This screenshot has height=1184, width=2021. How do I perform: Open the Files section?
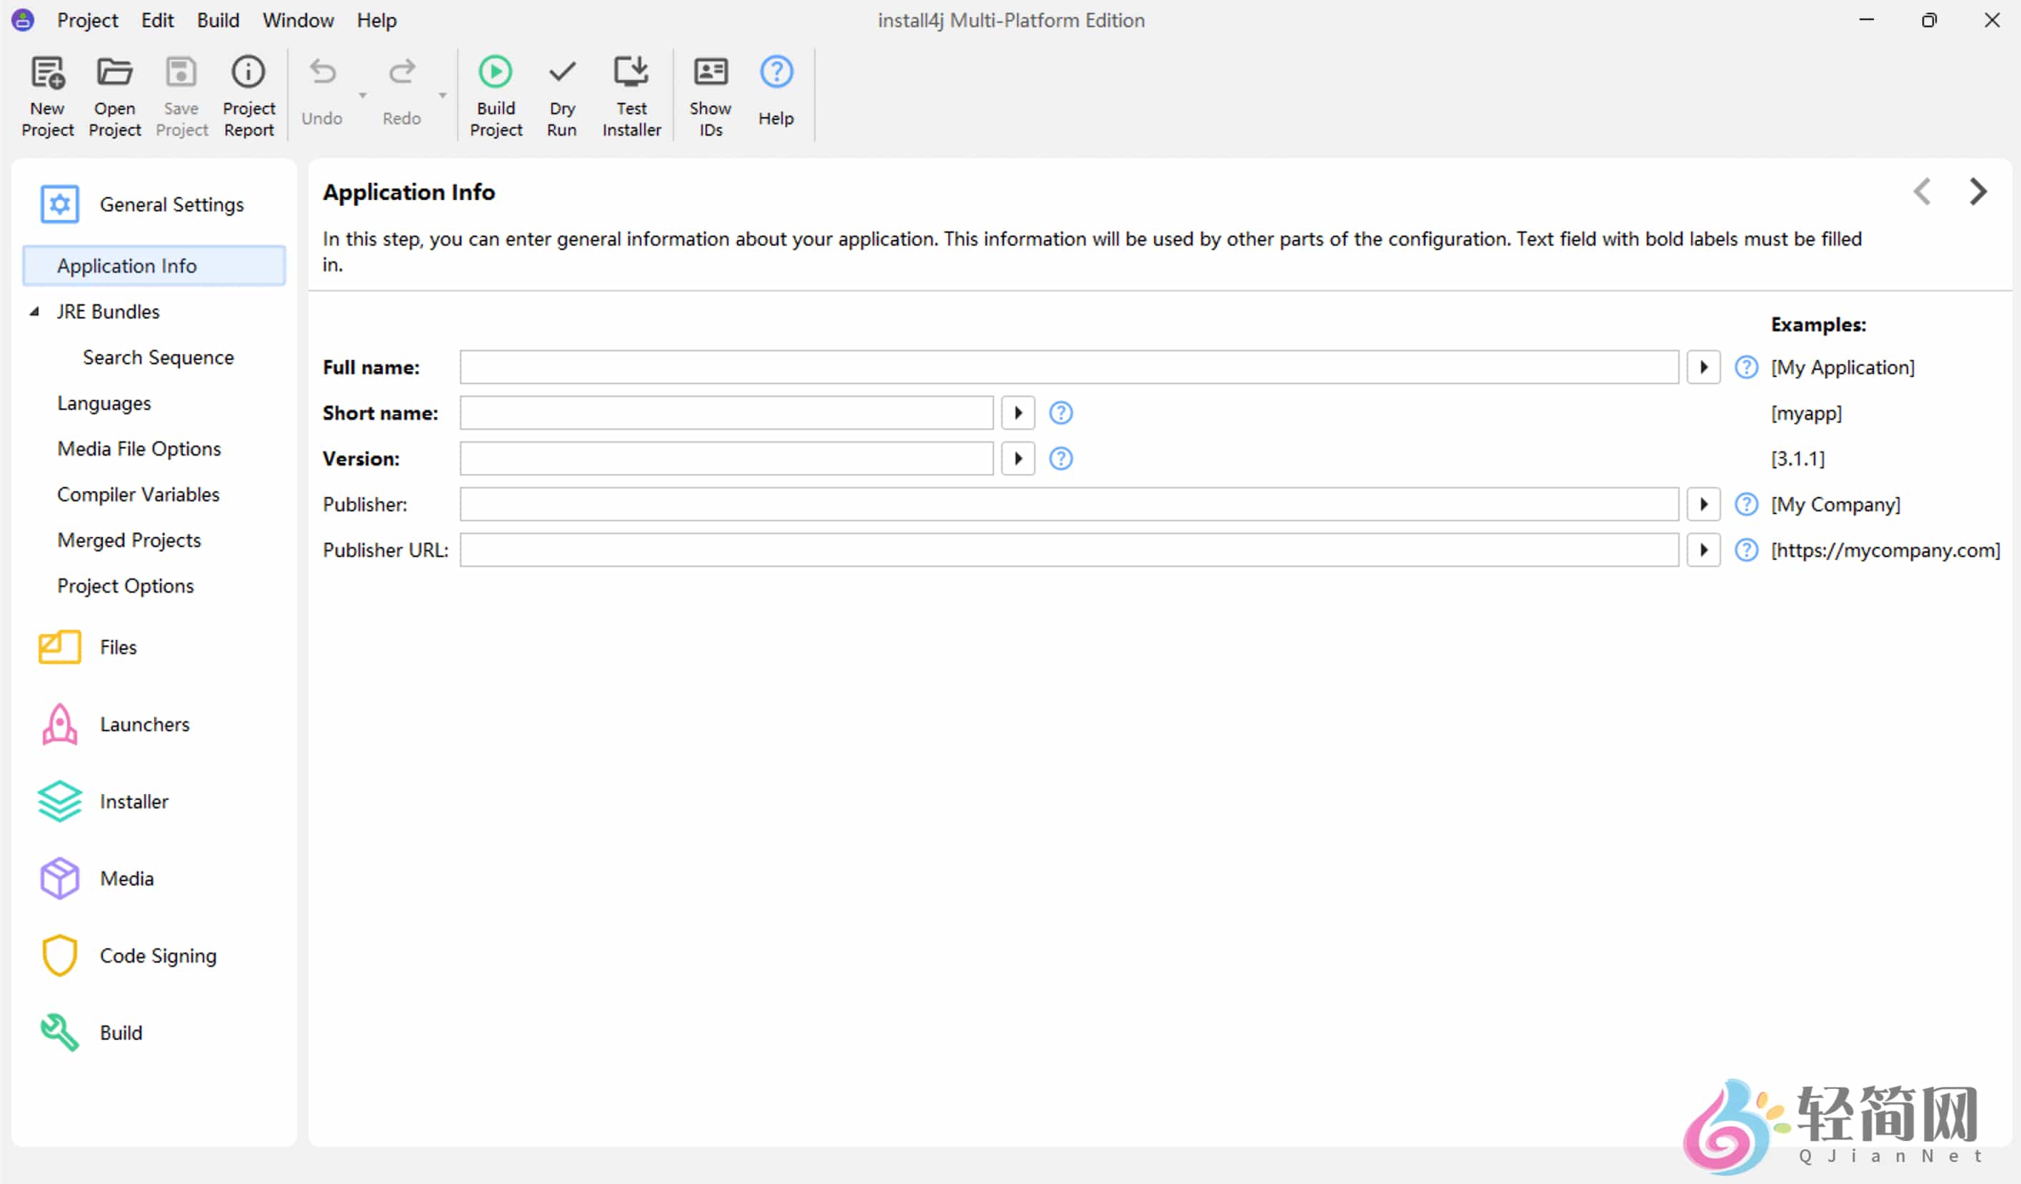[89, 646]
